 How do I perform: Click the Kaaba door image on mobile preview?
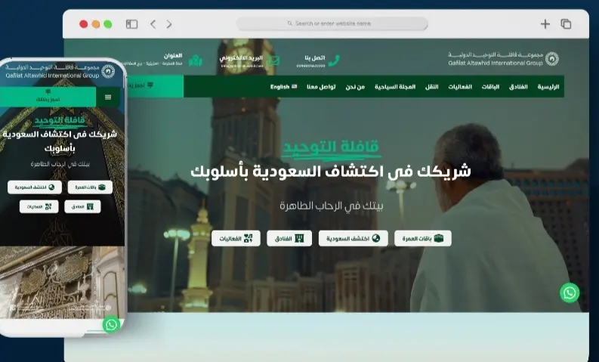(x=62, y=282)
